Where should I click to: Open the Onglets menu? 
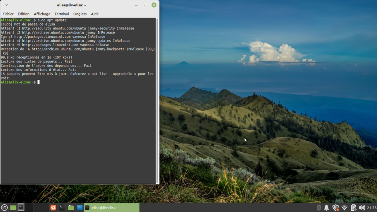(x=80, y=14)
